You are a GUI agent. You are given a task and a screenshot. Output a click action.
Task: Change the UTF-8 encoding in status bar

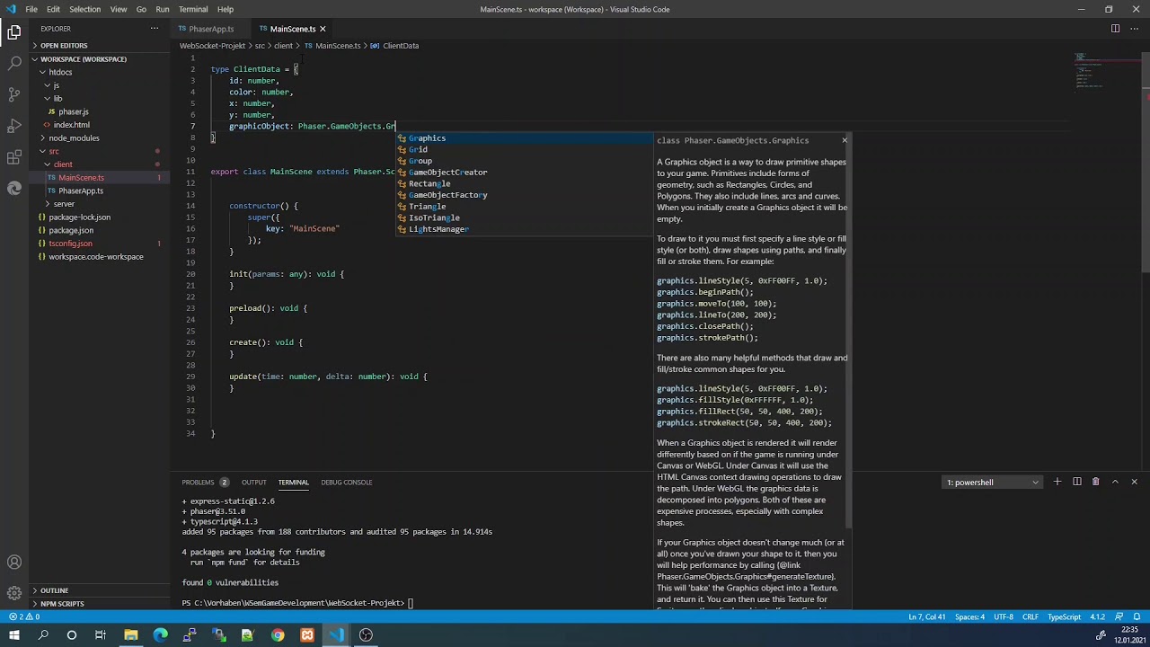coord(1004,617)
